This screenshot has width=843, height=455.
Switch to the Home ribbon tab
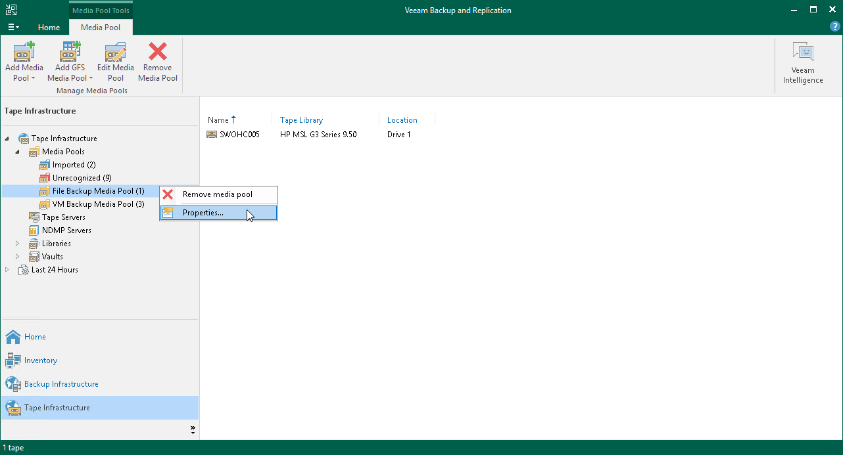[49, 28]
